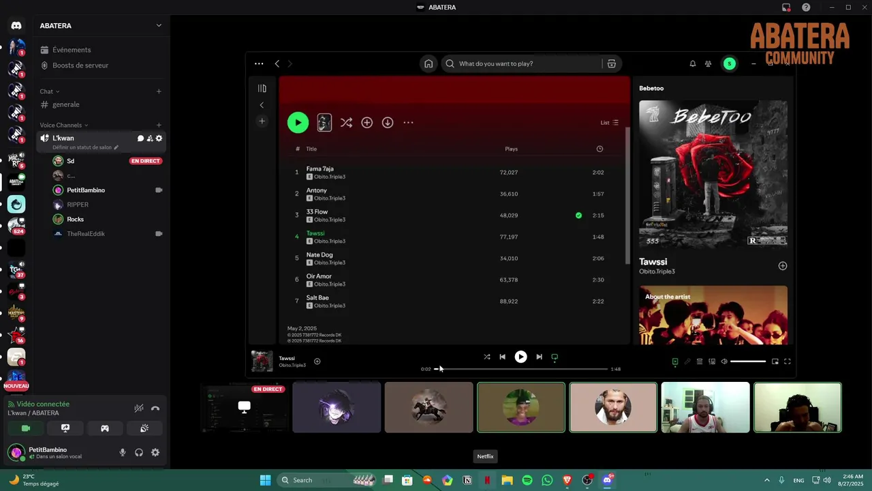
Task: Open Discord user settings gear
Action: pos(155,452)
